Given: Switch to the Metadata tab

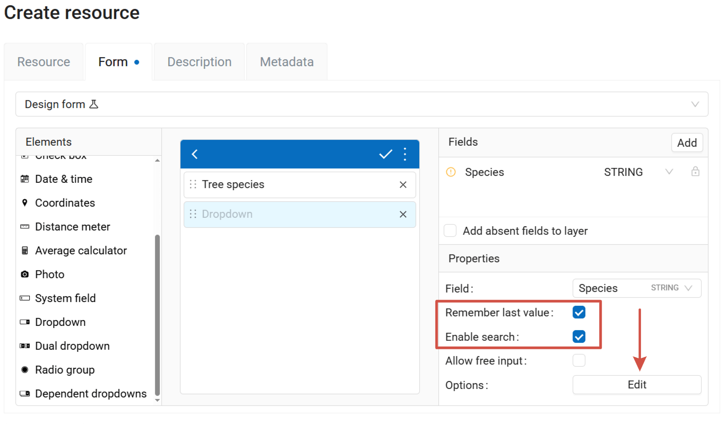Looking at the screenshot, I should coord(287,62).
